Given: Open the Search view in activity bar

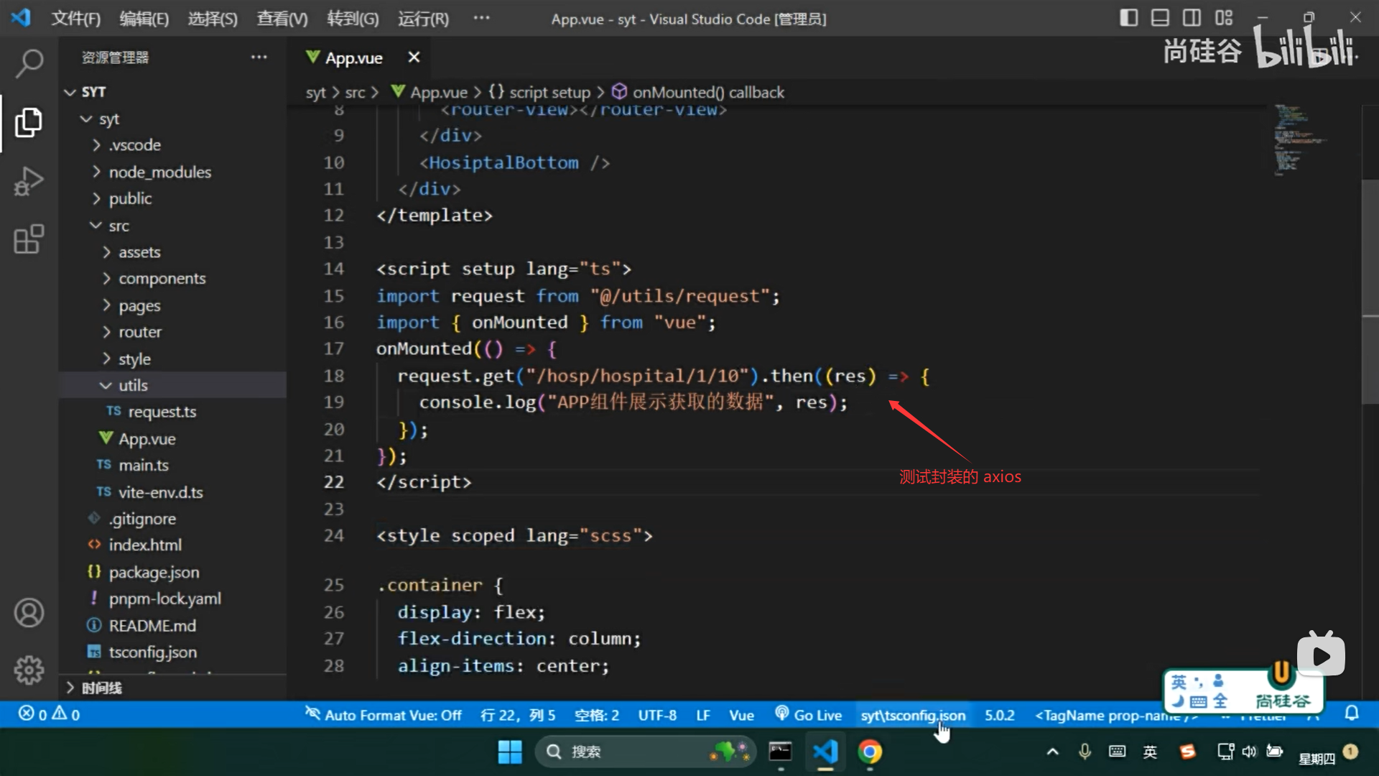Looking at the screenshot, I should coord(29,63).
